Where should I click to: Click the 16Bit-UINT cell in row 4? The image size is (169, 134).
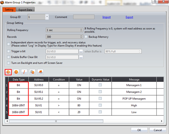tap(19, 105)
